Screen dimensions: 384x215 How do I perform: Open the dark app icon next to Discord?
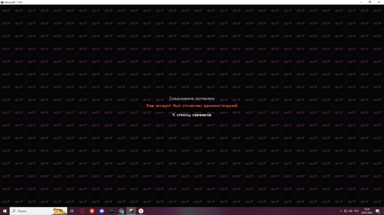111,211
